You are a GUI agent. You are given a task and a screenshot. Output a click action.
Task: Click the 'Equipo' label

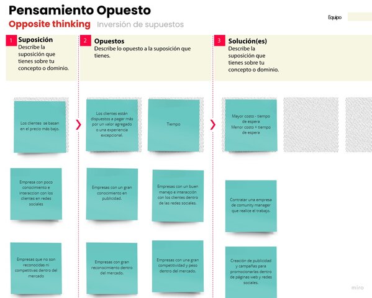(335, 17)
